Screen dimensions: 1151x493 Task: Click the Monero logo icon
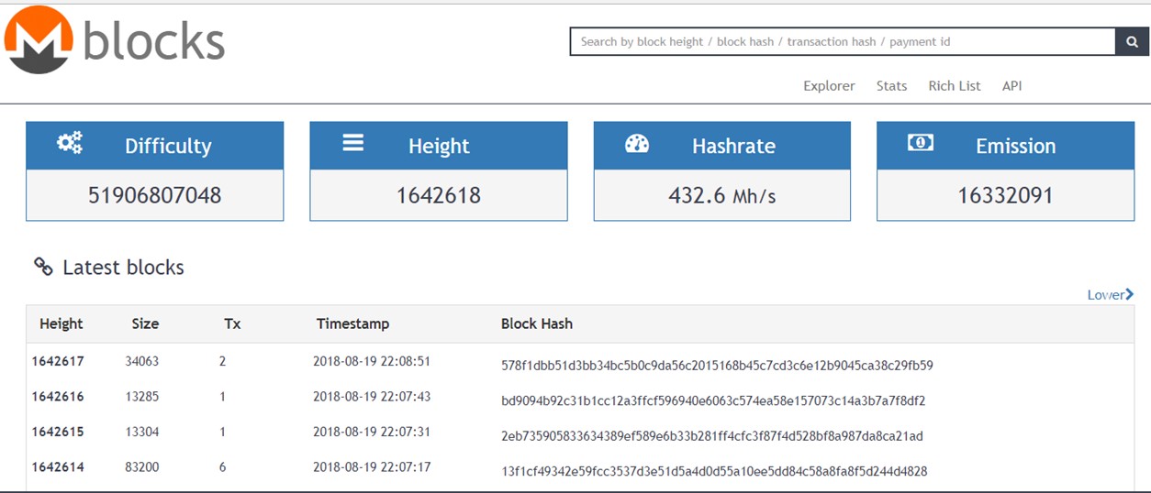(39, 40)
